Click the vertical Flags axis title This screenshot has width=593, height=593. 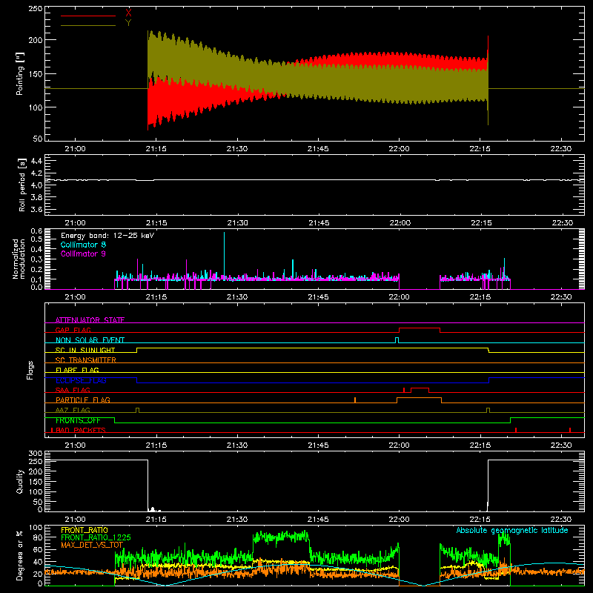[x=30, y=370]
